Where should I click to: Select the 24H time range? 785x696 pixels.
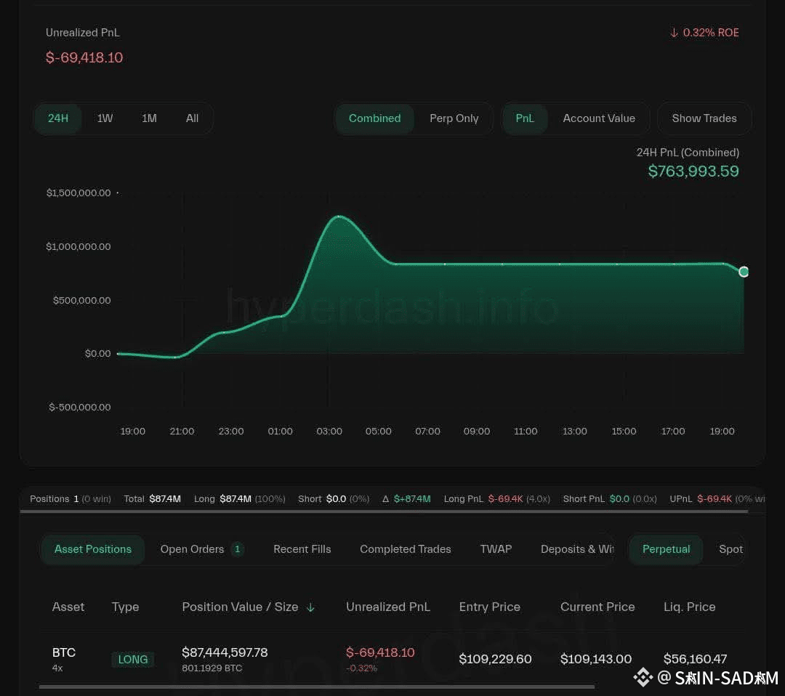[x=58, y=118]
